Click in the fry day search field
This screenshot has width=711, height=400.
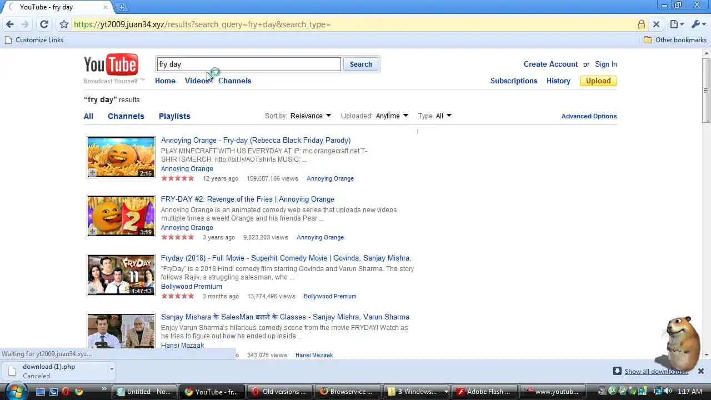tap(249, 64)
